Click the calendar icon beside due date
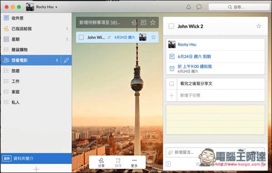The height and width of the screenshot is (173, 272). point(172,56)
